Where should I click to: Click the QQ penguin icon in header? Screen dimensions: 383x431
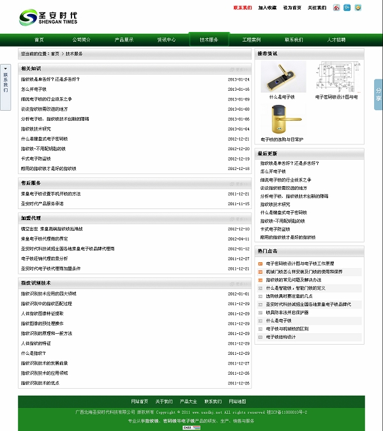point(358,8)
